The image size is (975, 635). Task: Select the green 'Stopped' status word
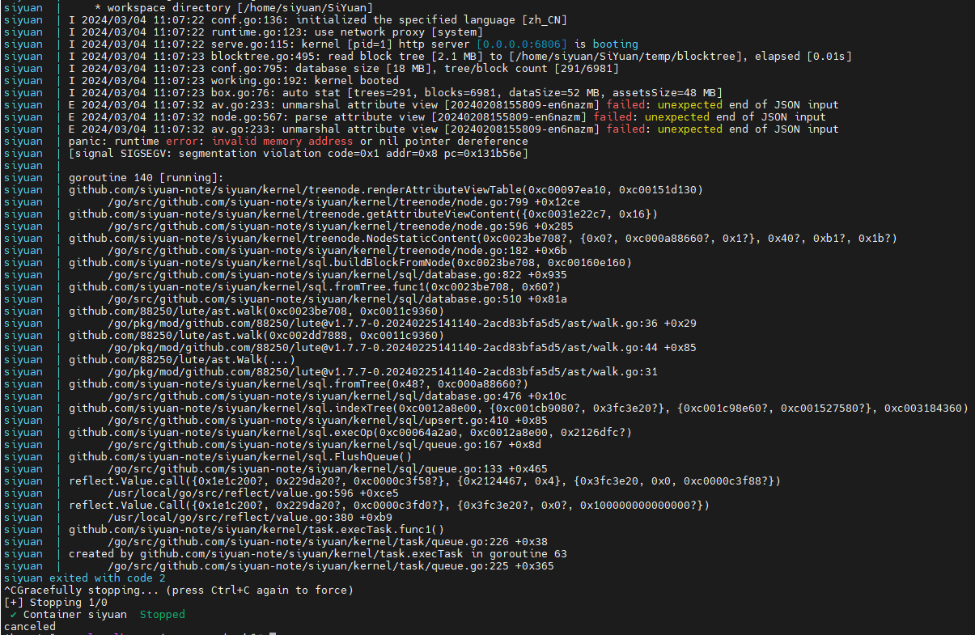click(x=162, y=614)
